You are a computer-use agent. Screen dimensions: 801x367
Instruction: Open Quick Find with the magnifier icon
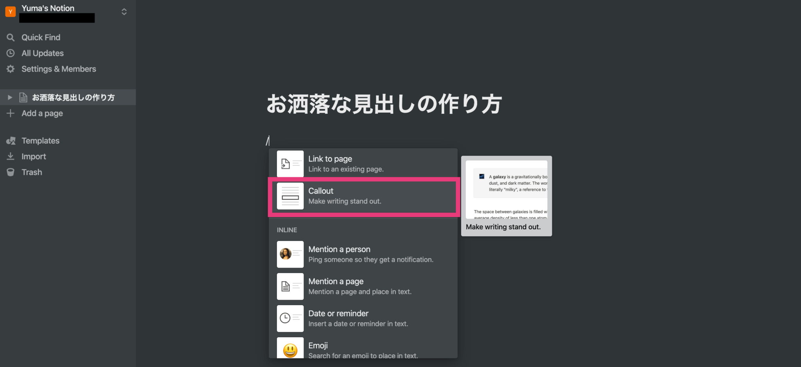11,37
